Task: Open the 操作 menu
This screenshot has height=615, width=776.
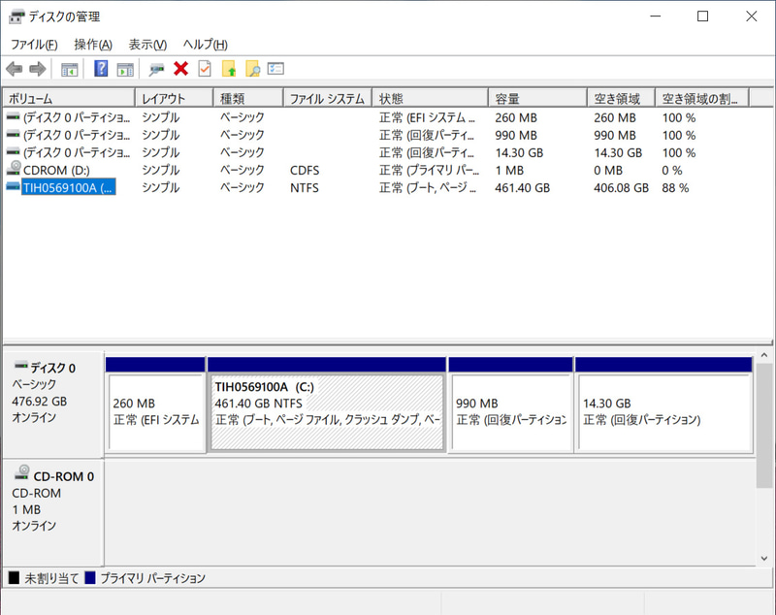Action: (x=89, y=45)
